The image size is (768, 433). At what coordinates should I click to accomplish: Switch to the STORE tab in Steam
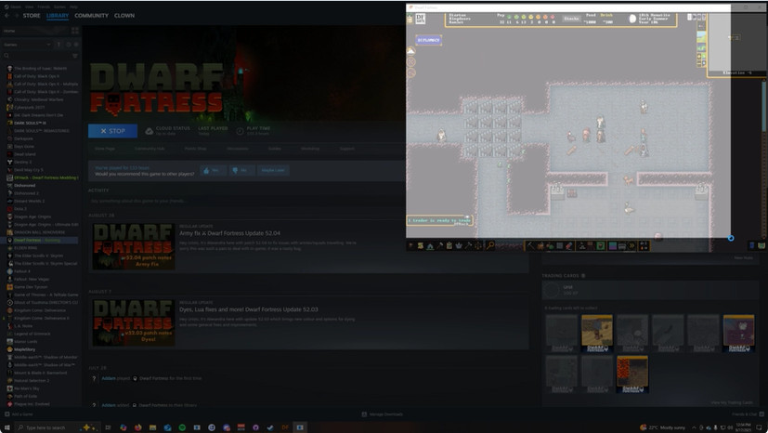click(x=32, y=16)
